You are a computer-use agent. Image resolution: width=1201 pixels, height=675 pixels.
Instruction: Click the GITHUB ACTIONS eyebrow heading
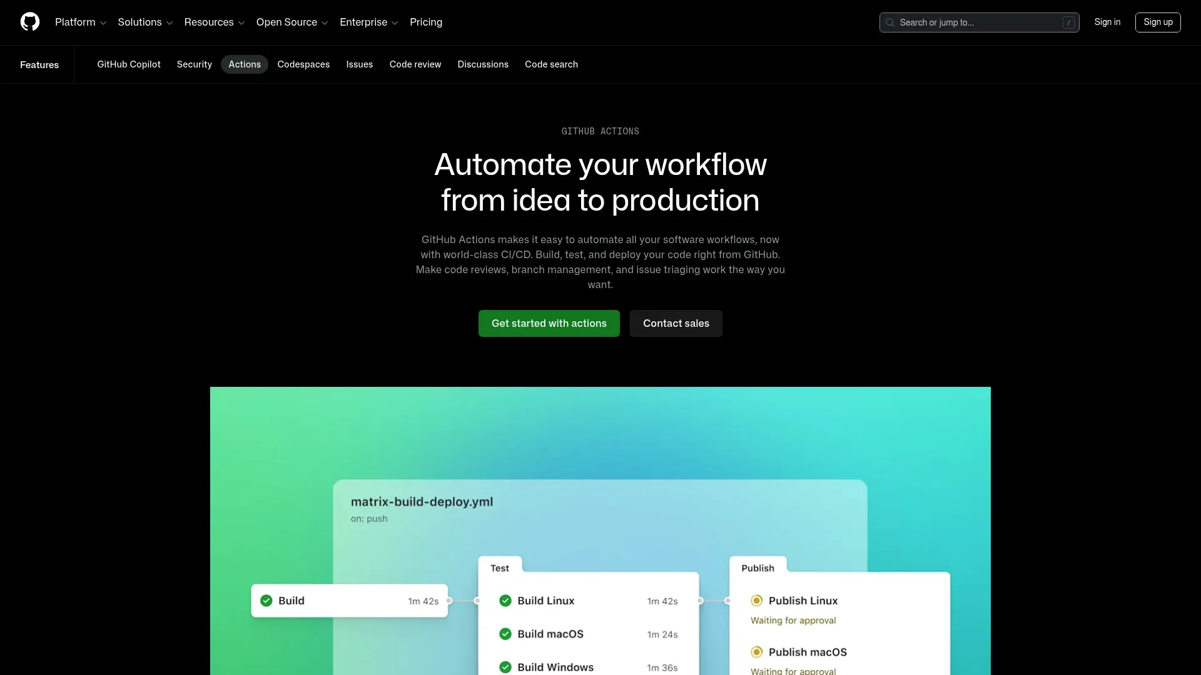[600, 131]
